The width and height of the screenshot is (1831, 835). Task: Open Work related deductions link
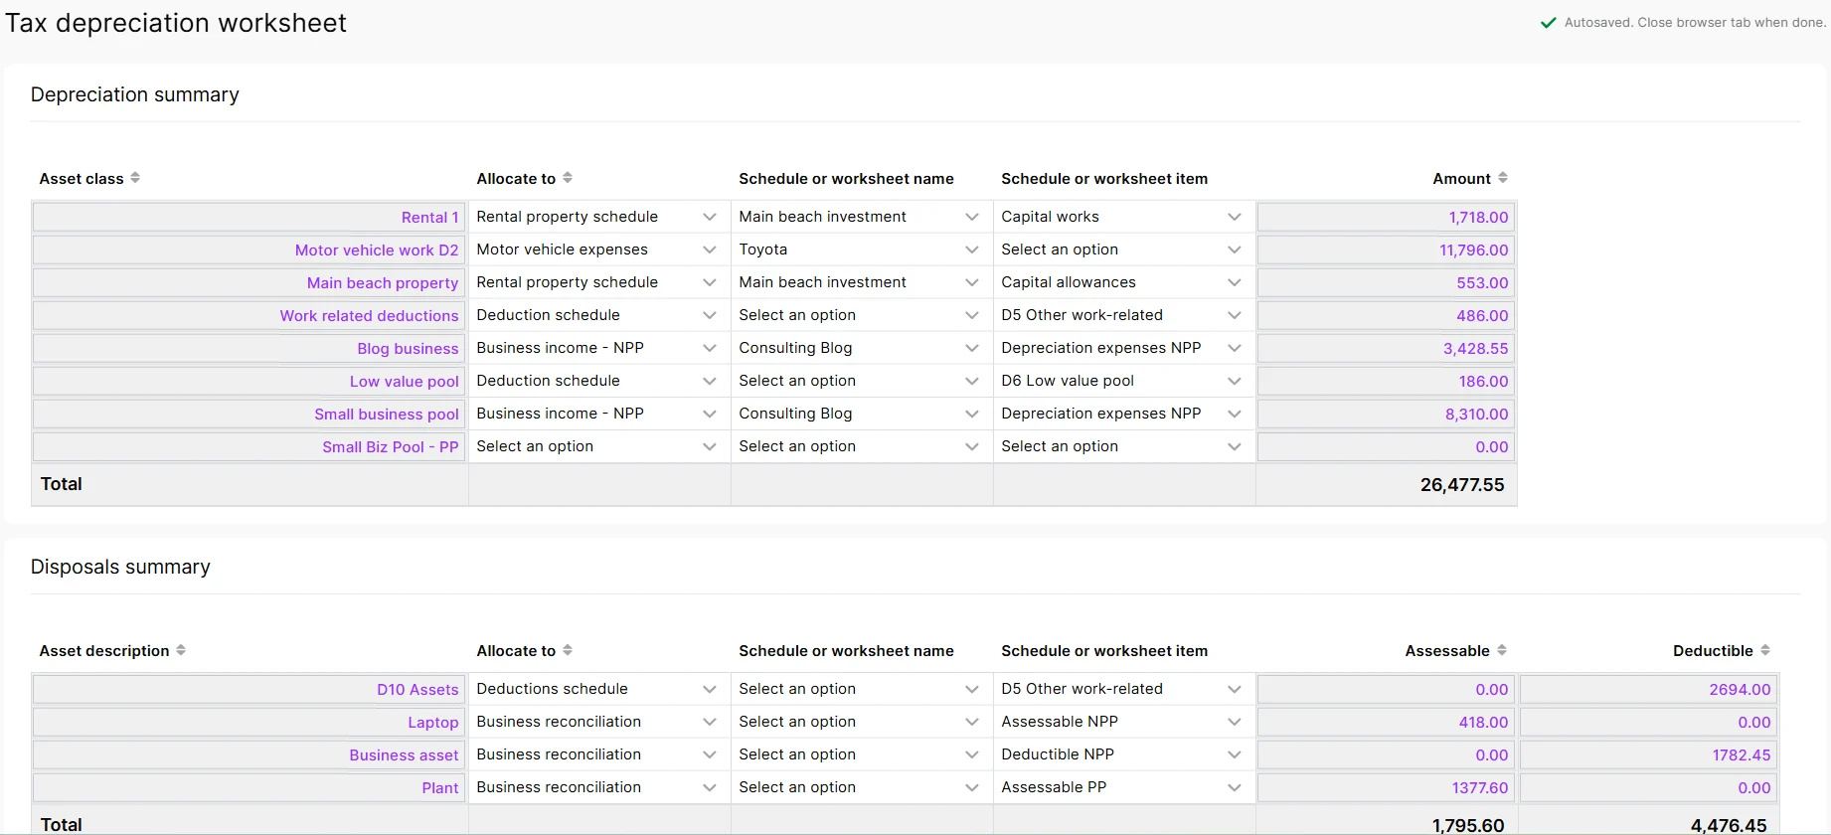pyautogui.click(x=369, y=316)
